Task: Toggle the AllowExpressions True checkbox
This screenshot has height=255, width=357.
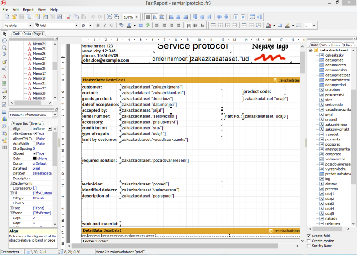Action: (x=35, y=134)
